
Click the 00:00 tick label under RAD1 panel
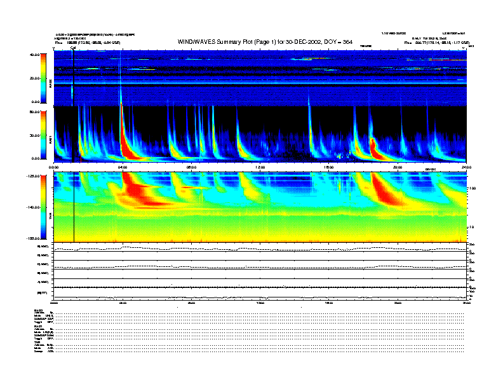tap(53, 167)
